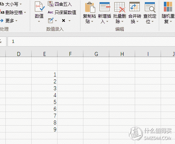This screenshot has width=175, height=144.
Task: Click the 复制粘贴 clipboard icon
Action: click(x=90, y=7)
